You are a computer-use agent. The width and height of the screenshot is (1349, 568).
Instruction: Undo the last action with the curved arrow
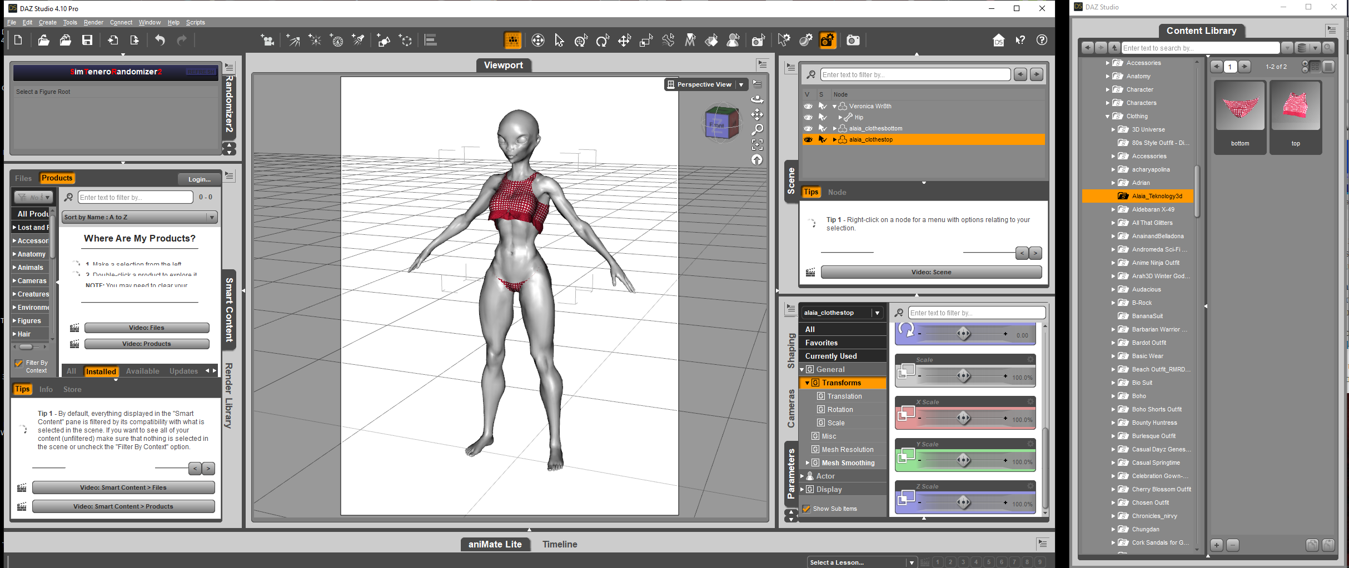click(160, 40)
